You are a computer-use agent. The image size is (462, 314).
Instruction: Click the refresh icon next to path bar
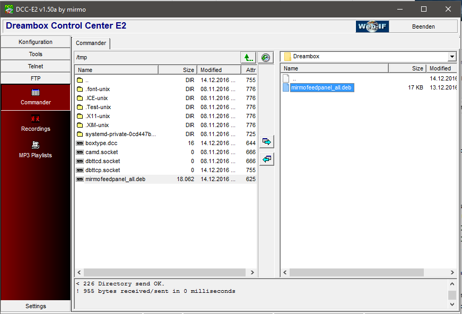[266, 57]
